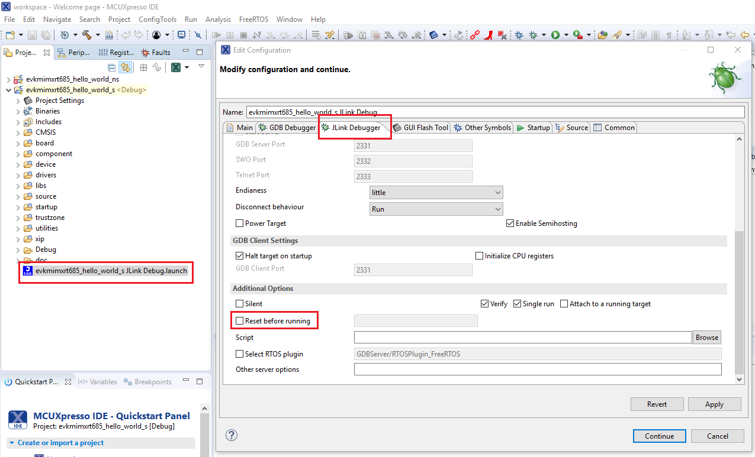Collapse the evkmimxrt685_hello_world_s project

[x=8, y=90]
